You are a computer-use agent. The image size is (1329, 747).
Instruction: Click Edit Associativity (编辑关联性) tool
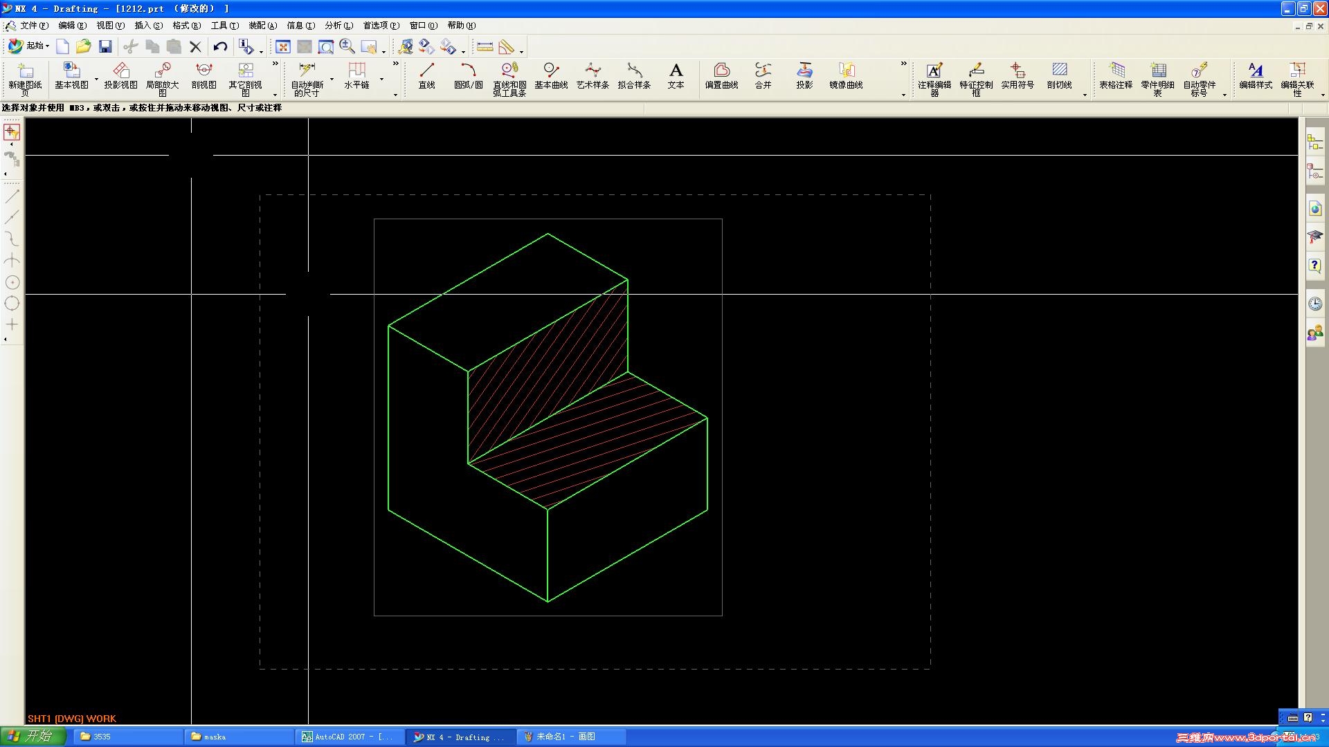(x=1297, y=79)
